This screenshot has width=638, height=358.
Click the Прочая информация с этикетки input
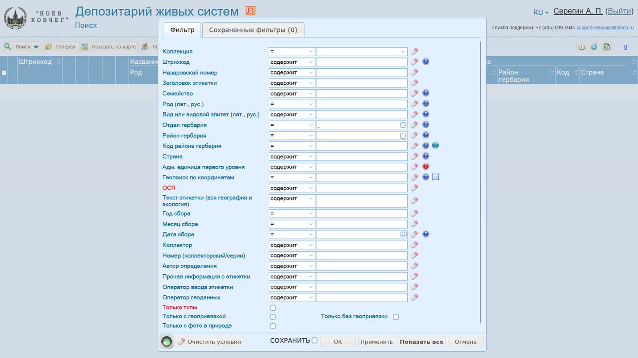tap(362, 276)
